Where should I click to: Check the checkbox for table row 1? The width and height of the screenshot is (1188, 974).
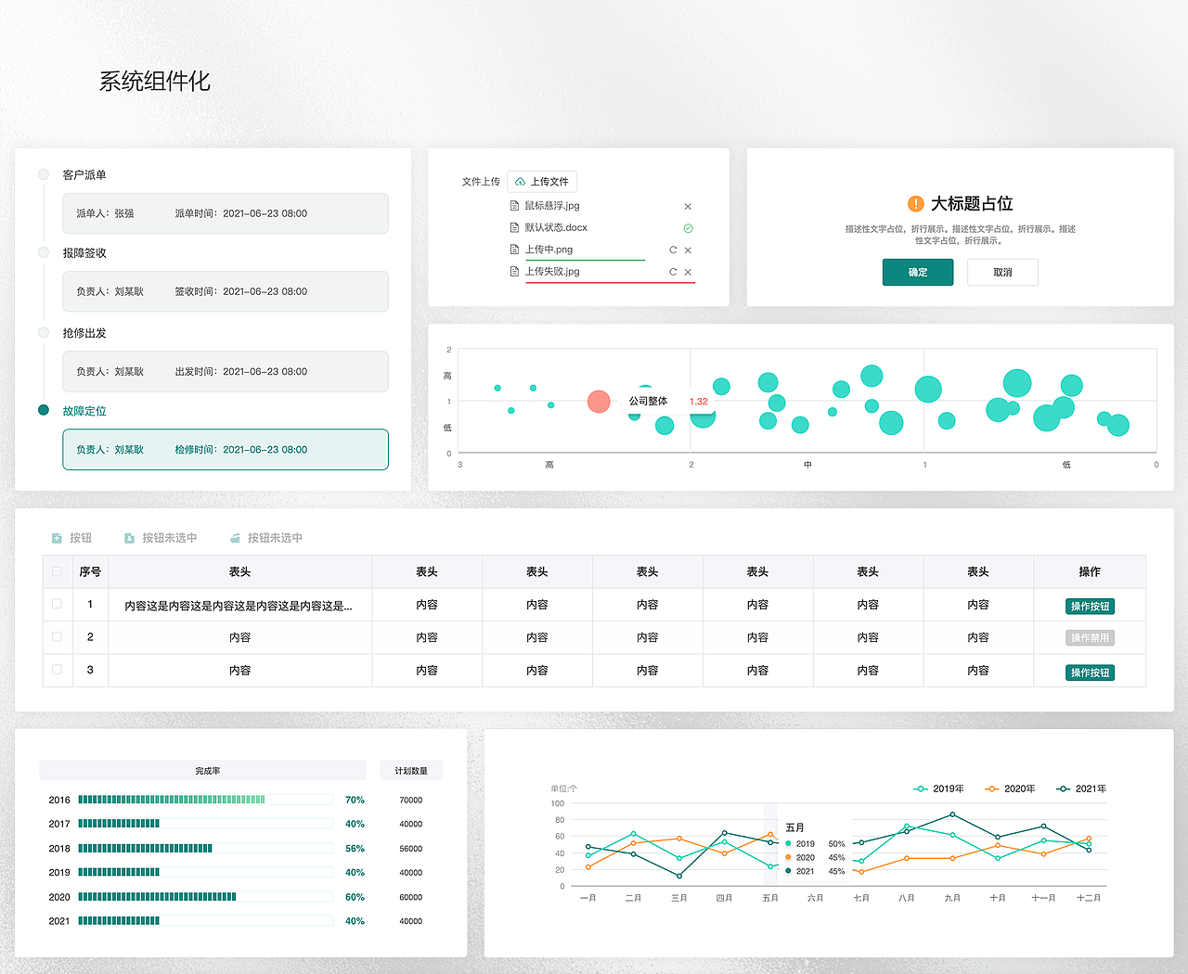click(x=57, y=604)
